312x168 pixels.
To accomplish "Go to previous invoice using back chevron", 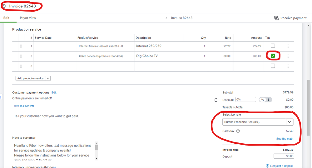I will click(166, 18).
